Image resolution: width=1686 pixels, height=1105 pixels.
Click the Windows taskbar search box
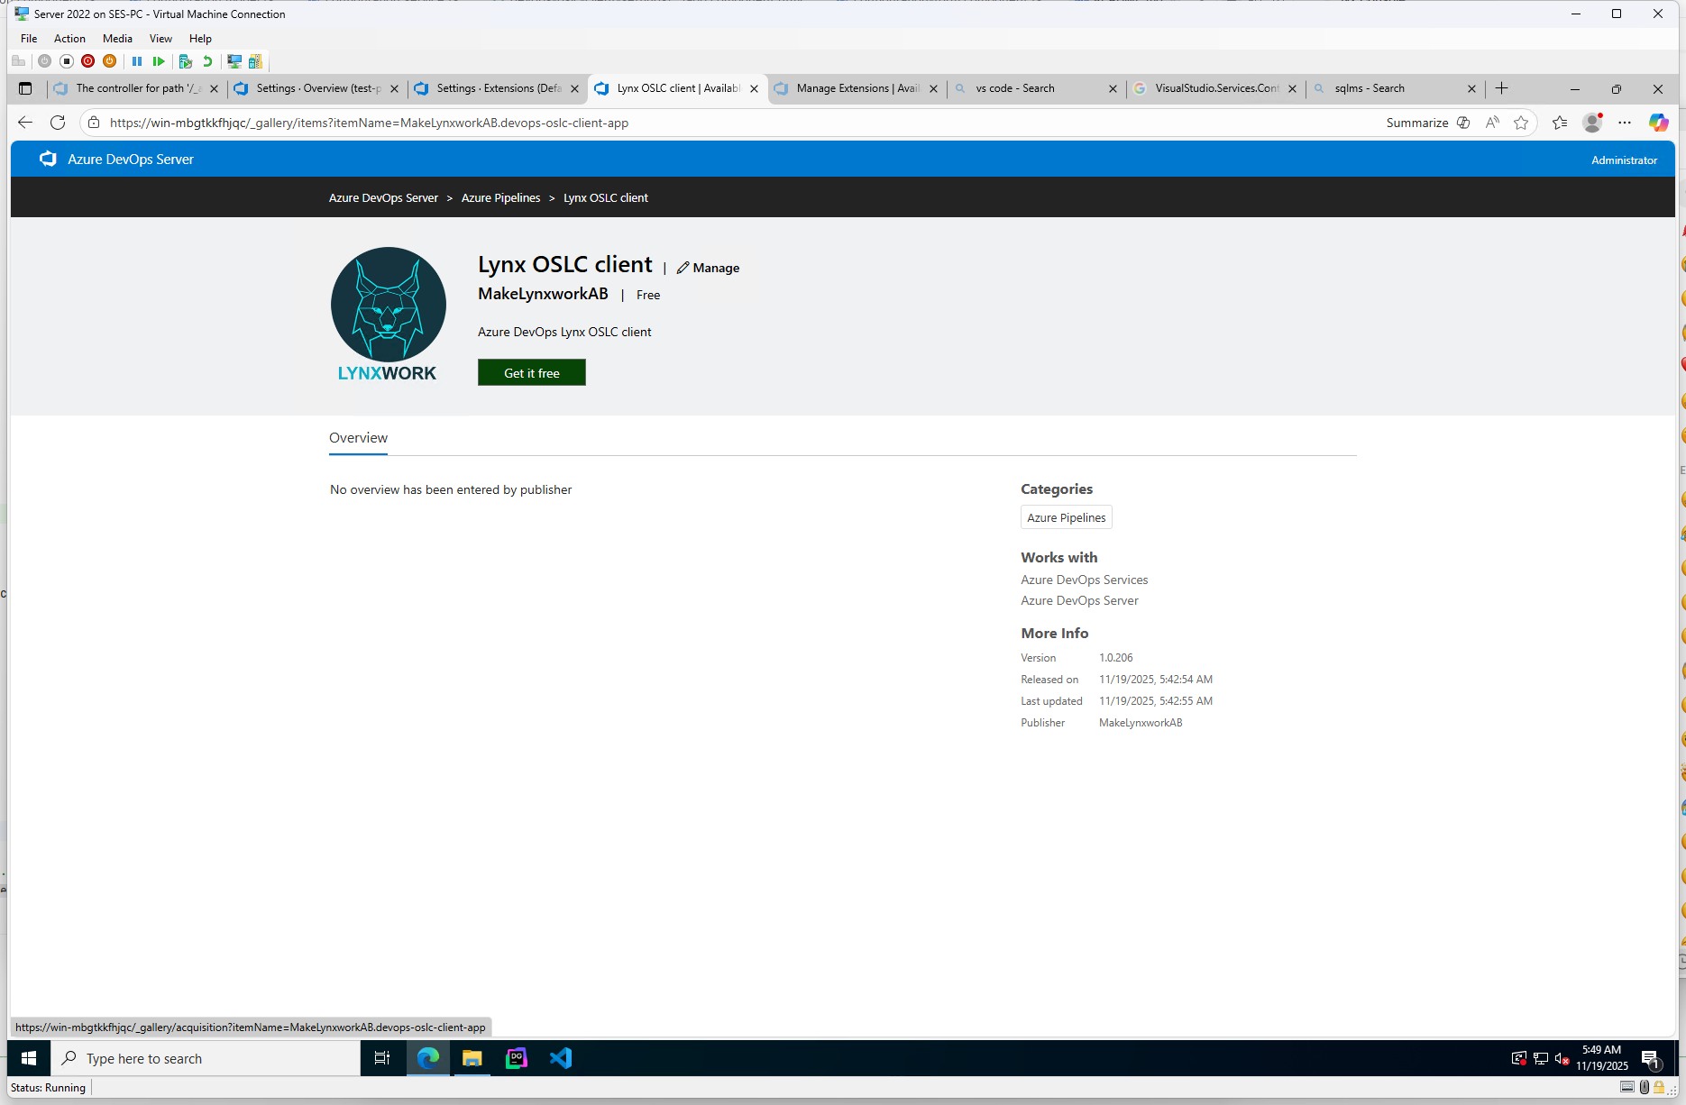click(206, 1058)
